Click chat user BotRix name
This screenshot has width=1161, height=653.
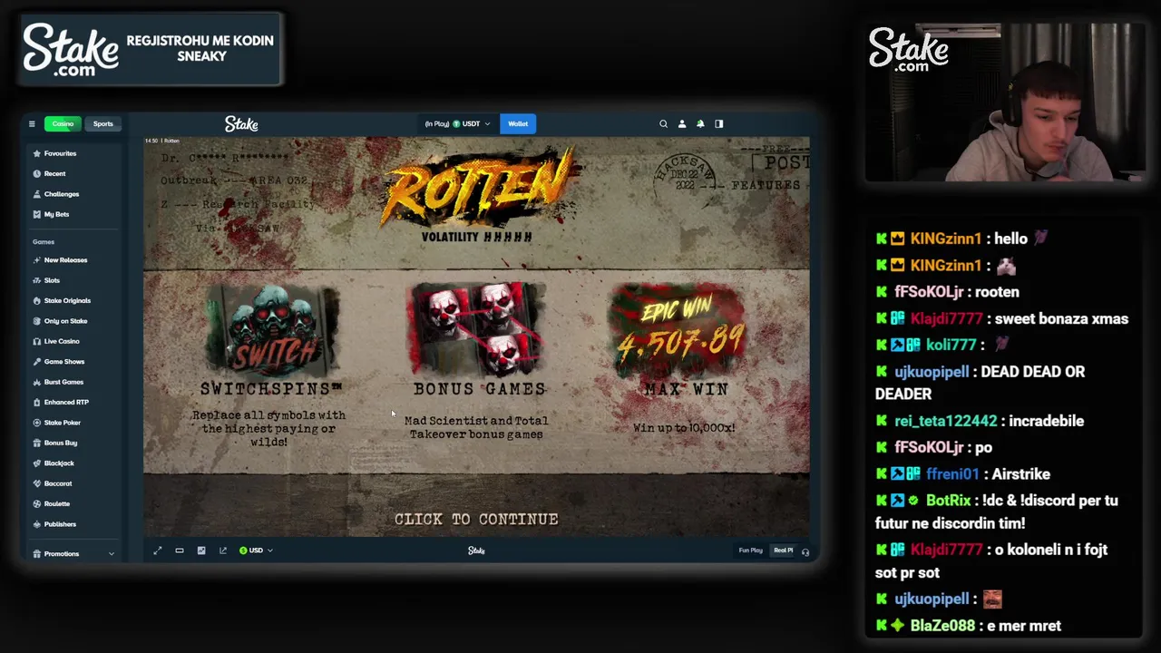pyautogui.click(x=948, y=501)
